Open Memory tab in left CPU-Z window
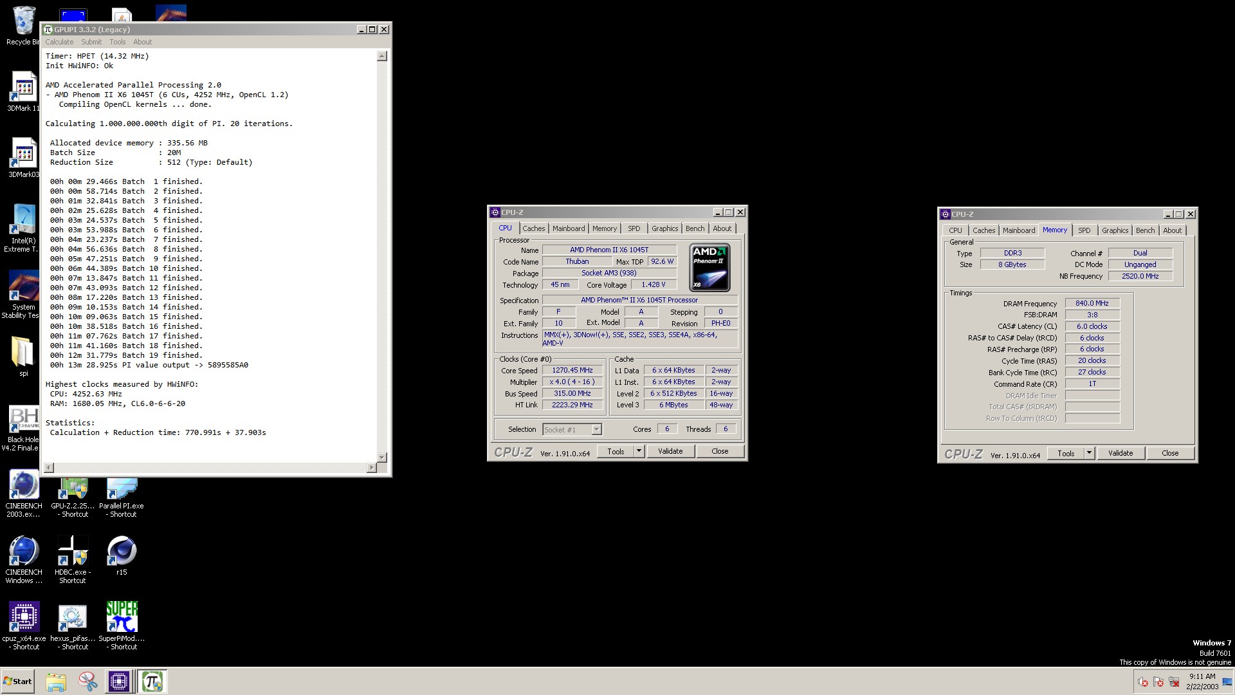Image resolution: width=1235 pixels, height=695 pixels. pyautogui.click(x=605, y=228)
